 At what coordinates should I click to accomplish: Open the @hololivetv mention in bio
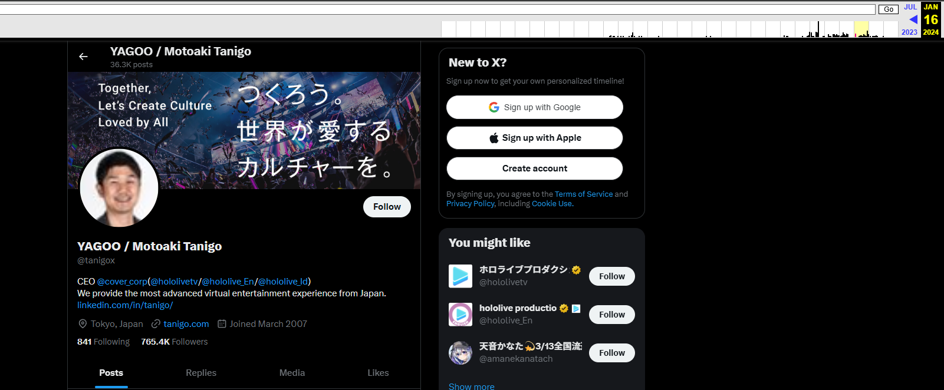(175, 282)
